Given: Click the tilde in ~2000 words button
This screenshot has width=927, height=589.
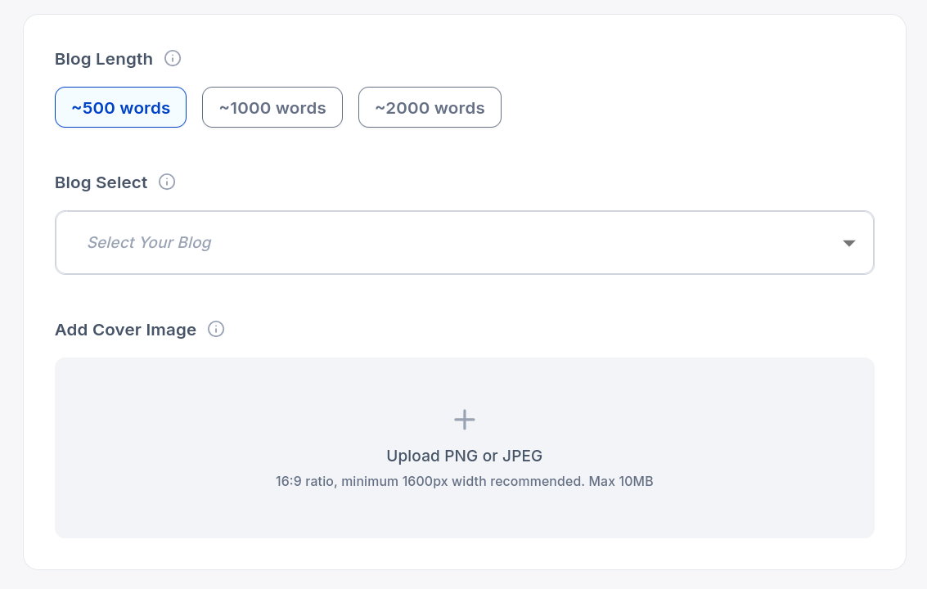Looking at the screenshot, I should point(380,108).
